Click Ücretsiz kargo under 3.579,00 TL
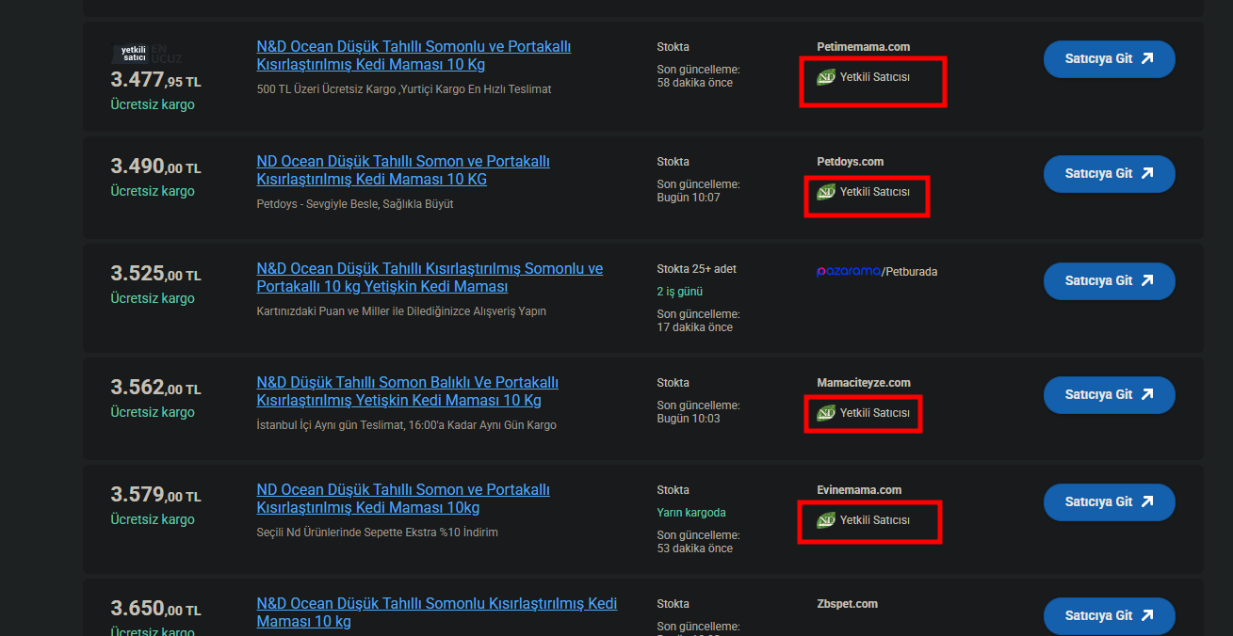 tap(153, 519)
